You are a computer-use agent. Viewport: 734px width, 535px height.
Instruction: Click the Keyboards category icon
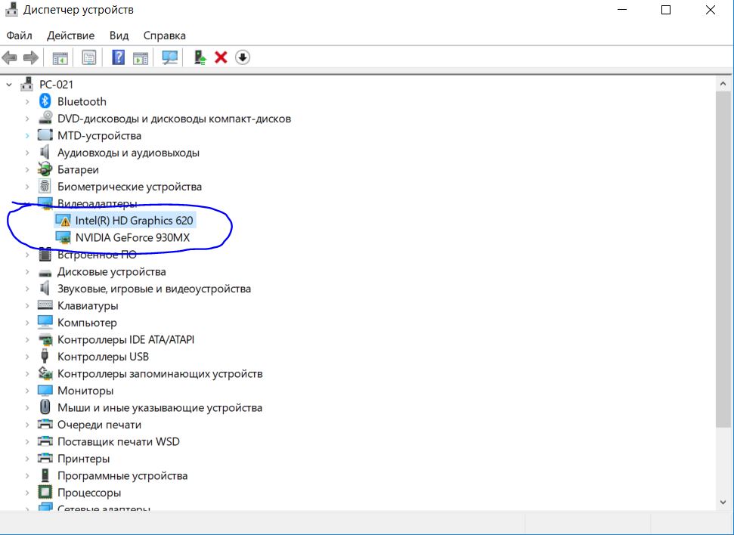[x=45, y=305]
